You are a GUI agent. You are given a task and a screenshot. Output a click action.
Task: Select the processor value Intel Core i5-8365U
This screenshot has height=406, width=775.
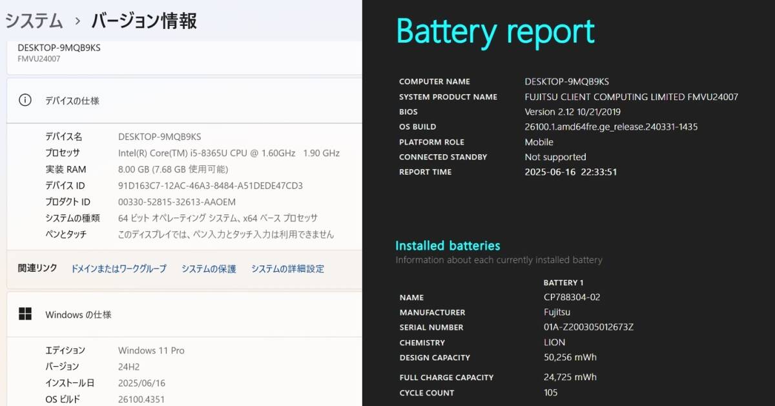coord(229,153)
